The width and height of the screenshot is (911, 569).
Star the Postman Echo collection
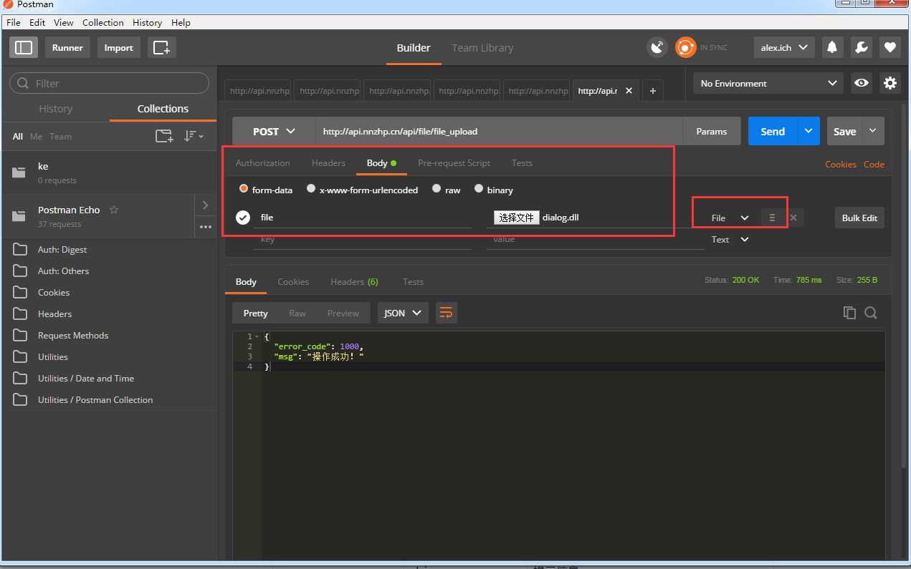click(x=114, y=210)
